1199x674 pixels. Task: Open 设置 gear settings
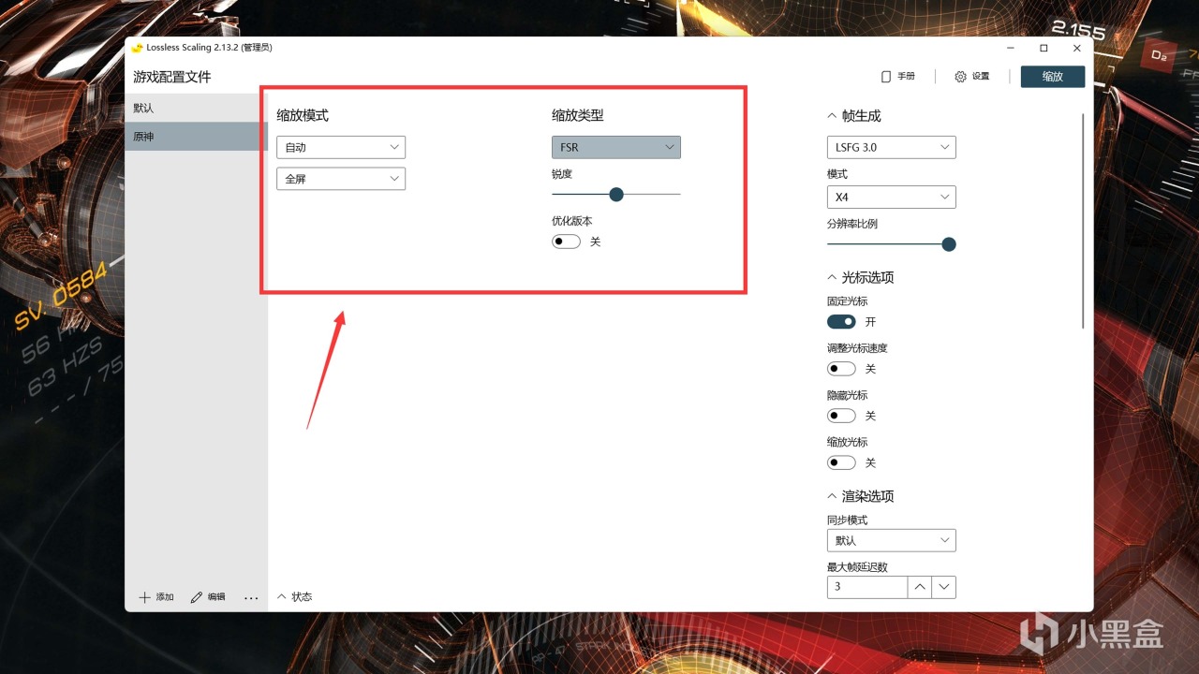coord(971,77)
